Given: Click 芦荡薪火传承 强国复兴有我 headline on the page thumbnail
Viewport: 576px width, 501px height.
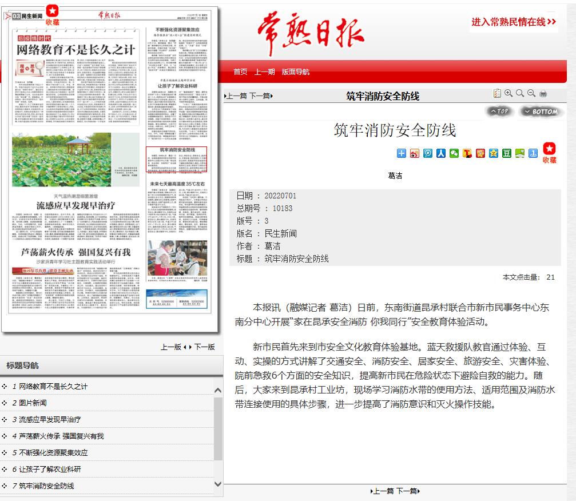Looking at the screenshot, I should point(76,252).
